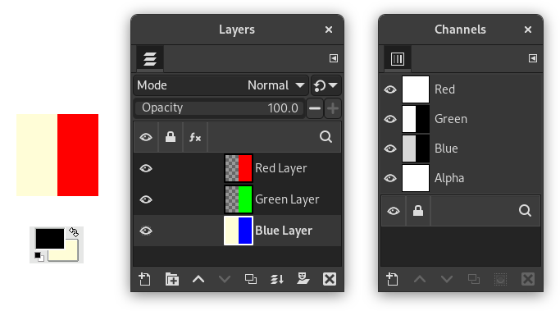
Task: Click Layers header lock icon
Action: [x=171, y=137]
